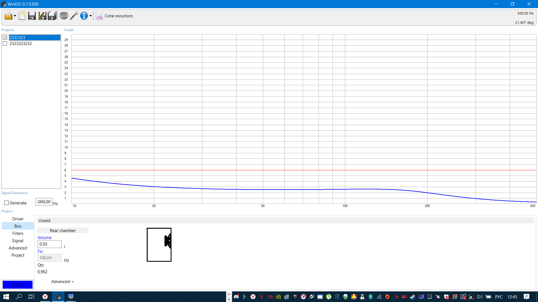Click the graph chart icon beside Cone excursion
The image size is (538, 302).
[x=99, y=16]
